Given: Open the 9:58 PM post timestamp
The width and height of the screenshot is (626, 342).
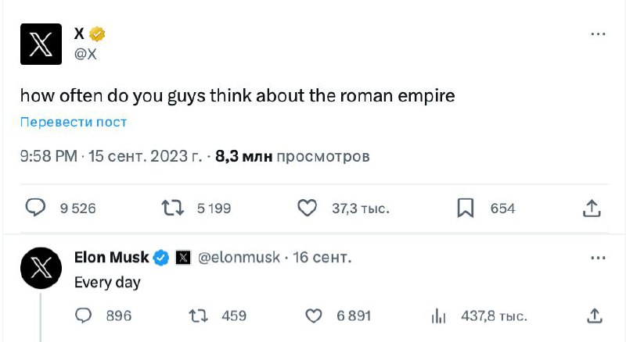Looking at the screenshot, I should pos(49,156).
